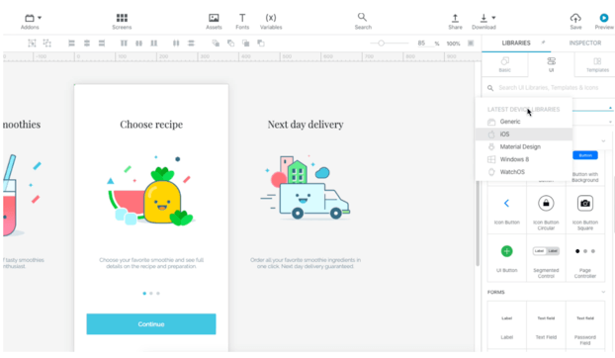
Task: Select the Icon Button widget
Action: (507, 210)
